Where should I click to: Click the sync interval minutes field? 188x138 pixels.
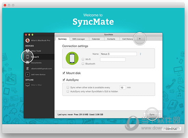(123, 87)
